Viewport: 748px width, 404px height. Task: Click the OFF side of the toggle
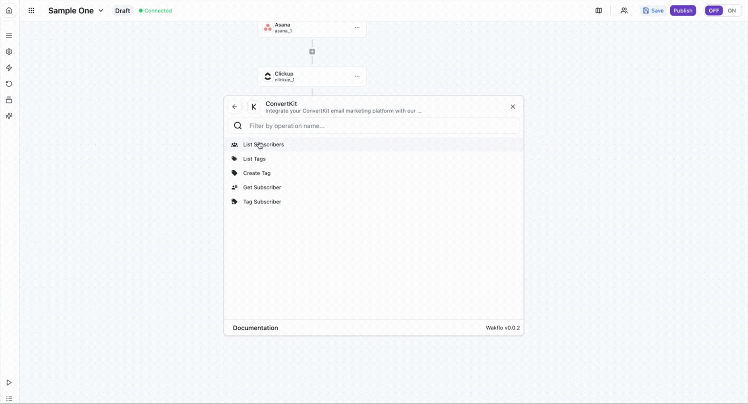pos(714,10)
